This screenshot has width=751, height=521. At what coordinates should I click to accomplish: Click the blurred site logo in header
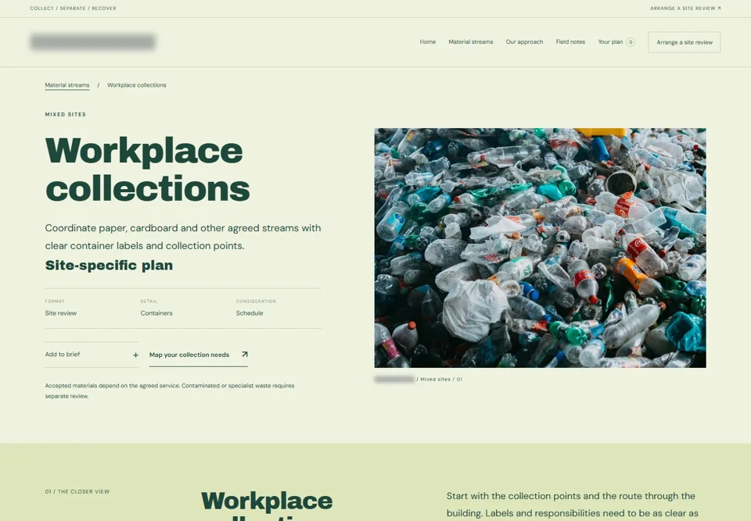[x=92, y=42]
